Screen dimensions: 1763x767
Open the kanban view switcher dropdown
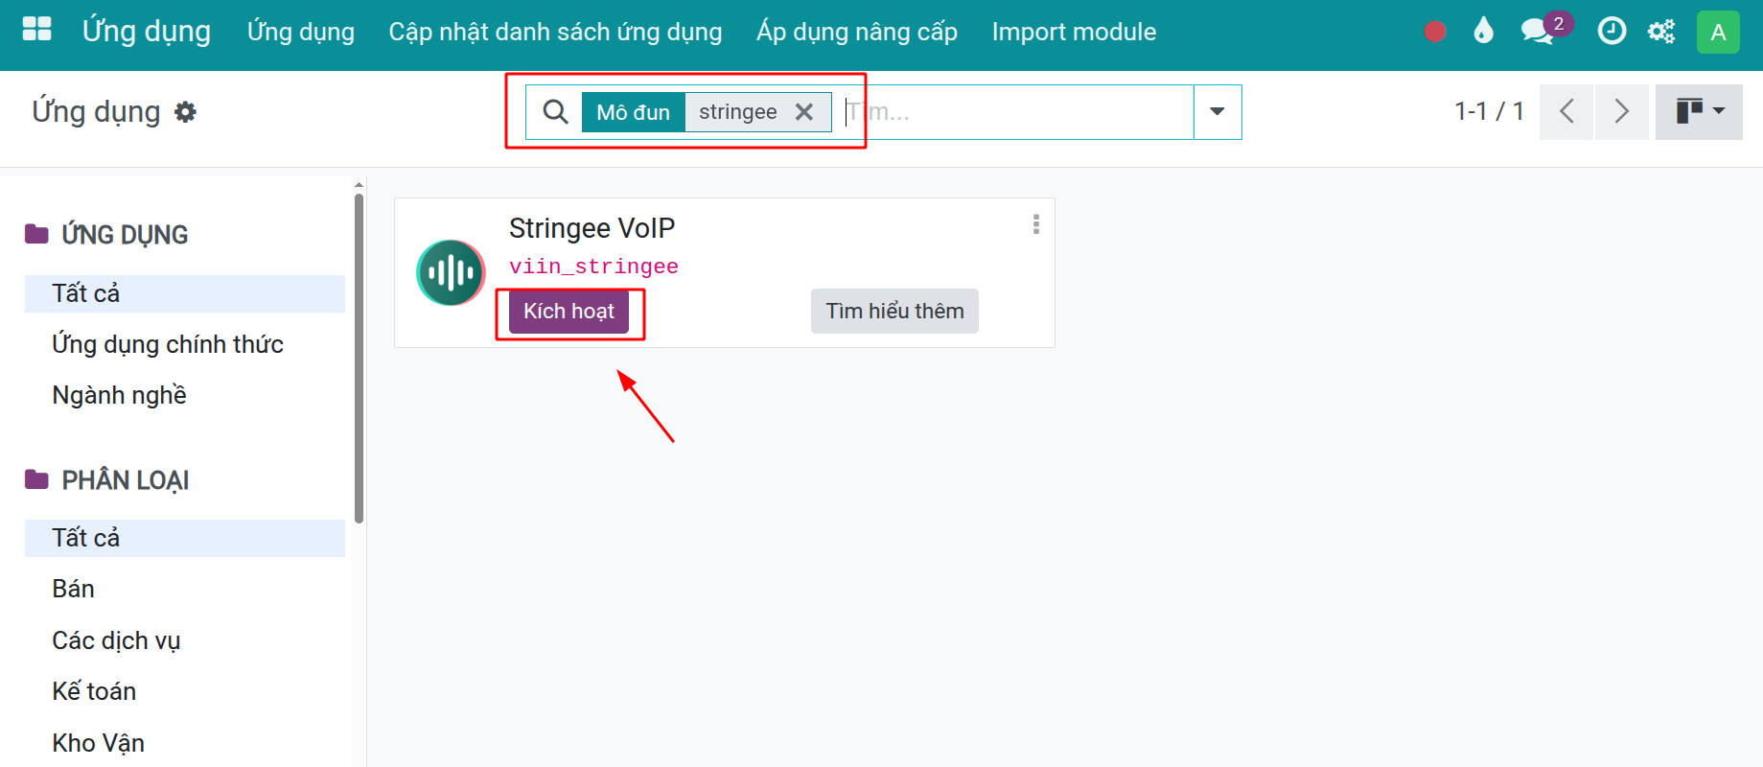(1699, 111)
